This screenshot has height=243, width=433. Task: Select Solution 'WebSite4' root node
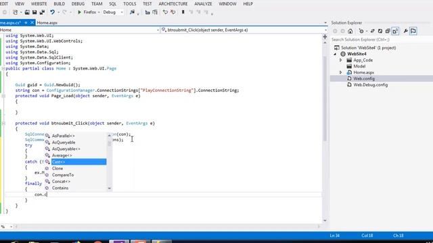click(x=368, y=48)
